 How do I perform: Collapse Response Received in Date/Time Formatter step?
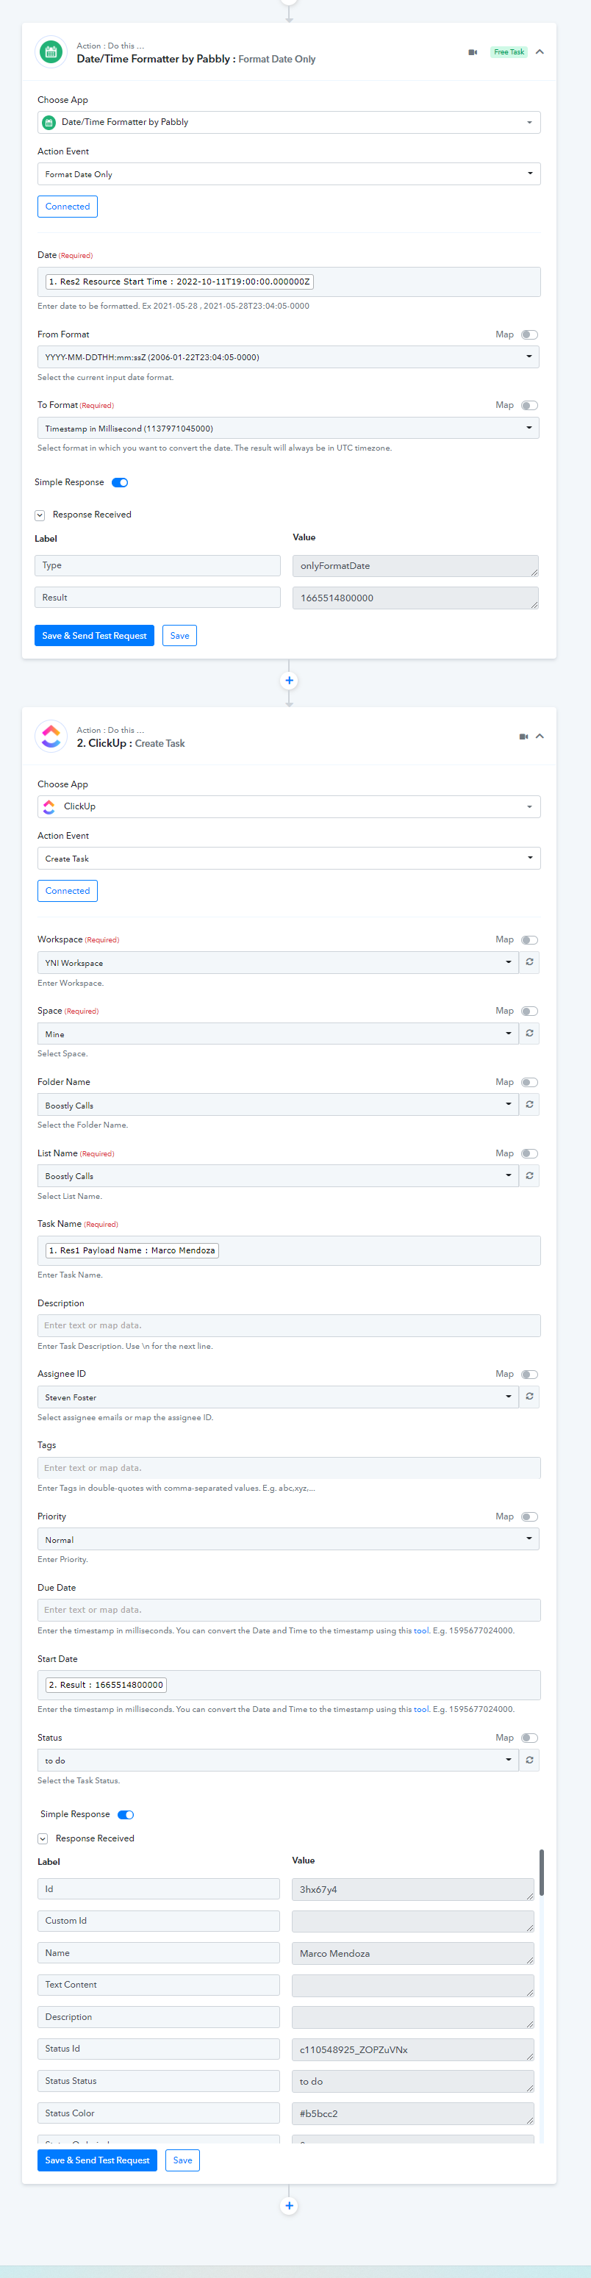tap(40, 515)
